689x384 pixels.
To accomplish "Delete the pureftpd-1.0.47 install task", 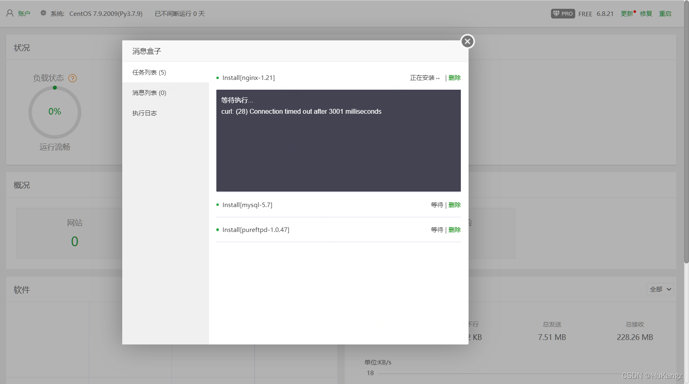I will coord(454,230).
